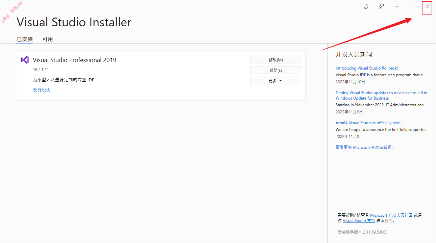The height and width of the screenshot is (243, 436).
Task: Click the version number 16.11.21
Action: (x=41, y=70)
